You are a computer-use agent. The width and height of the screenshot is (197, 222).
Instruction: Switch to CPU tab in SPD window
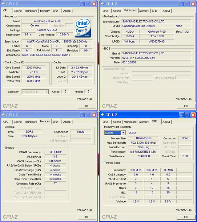coord(105,122)
